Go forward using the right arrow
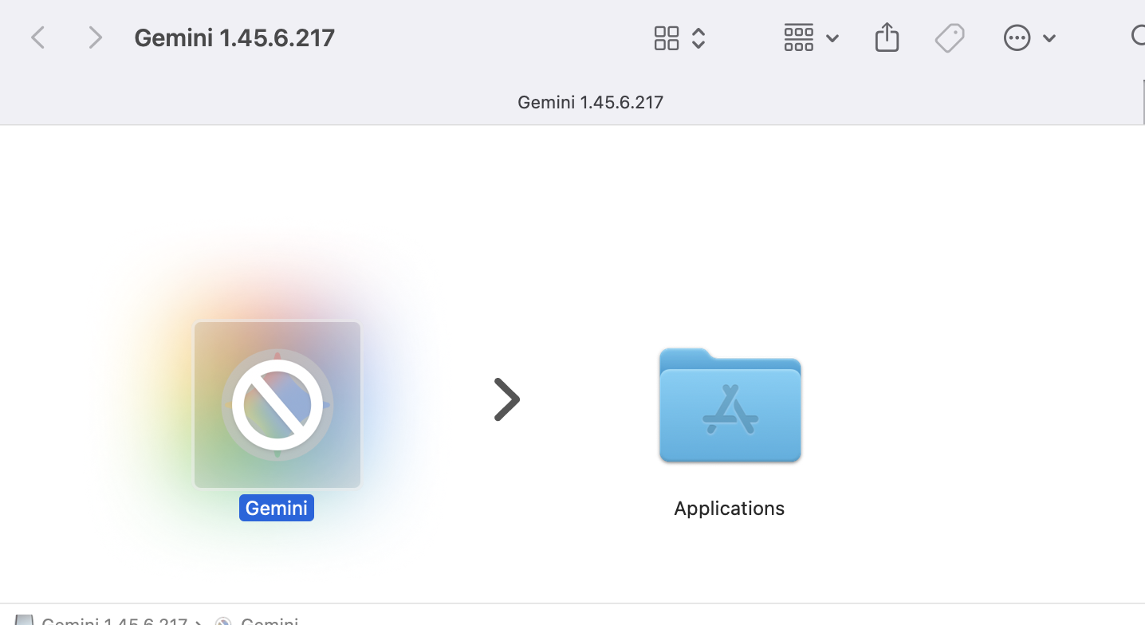 tap(95, 37)
